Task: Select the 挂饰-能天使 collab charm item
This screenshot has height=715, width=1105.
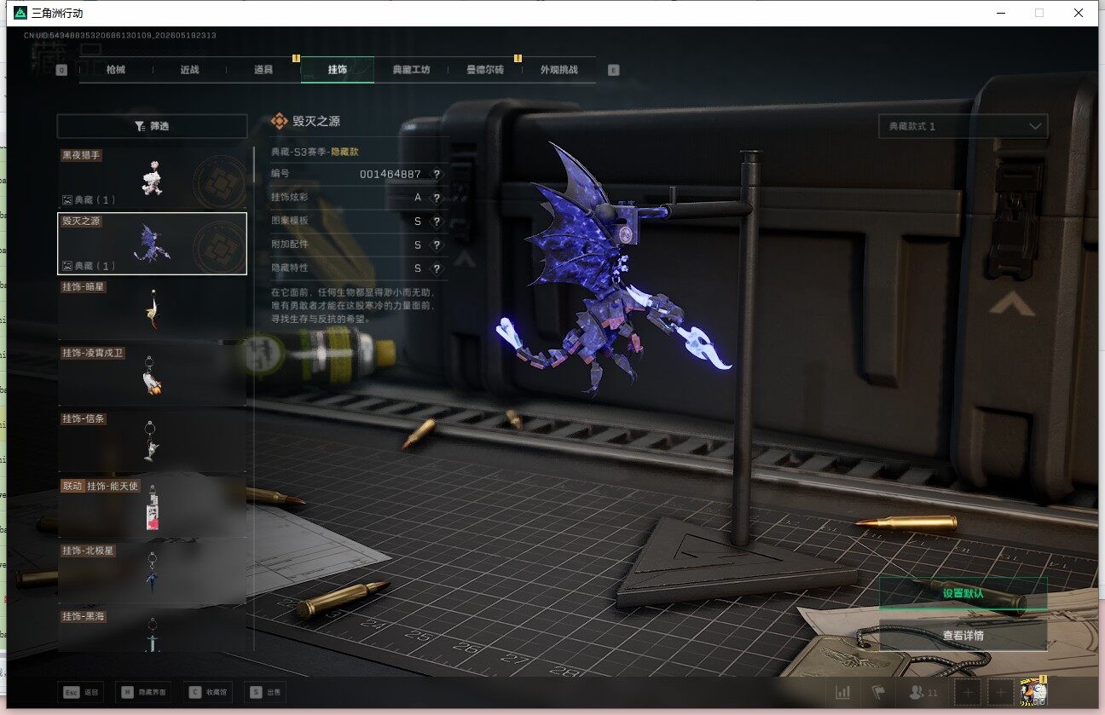Action: click(152, 506)
